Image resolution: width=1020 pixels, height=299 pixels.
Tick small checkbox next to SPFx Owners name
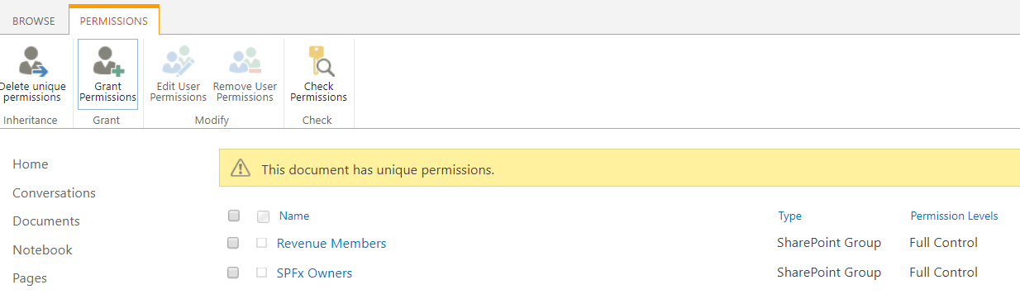coord(262,273)
